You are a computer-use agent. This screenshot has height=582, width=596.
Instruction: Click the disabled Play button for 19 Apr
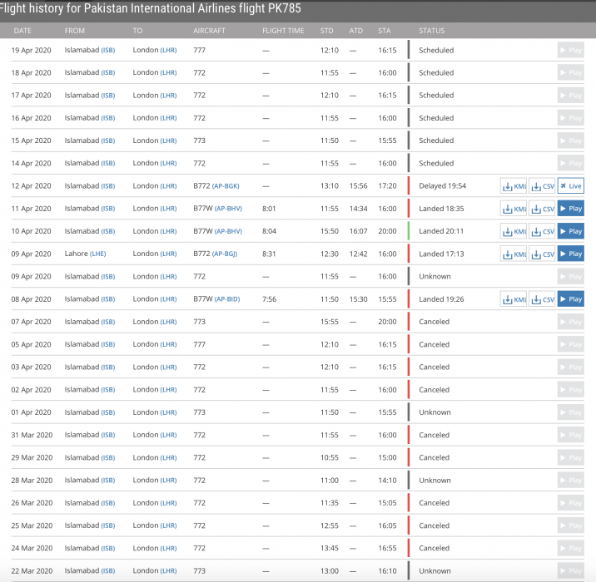[x=570, y=50]
